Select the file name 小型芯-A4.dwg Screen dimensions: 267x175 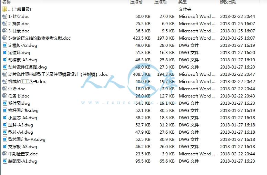point(23,118)
